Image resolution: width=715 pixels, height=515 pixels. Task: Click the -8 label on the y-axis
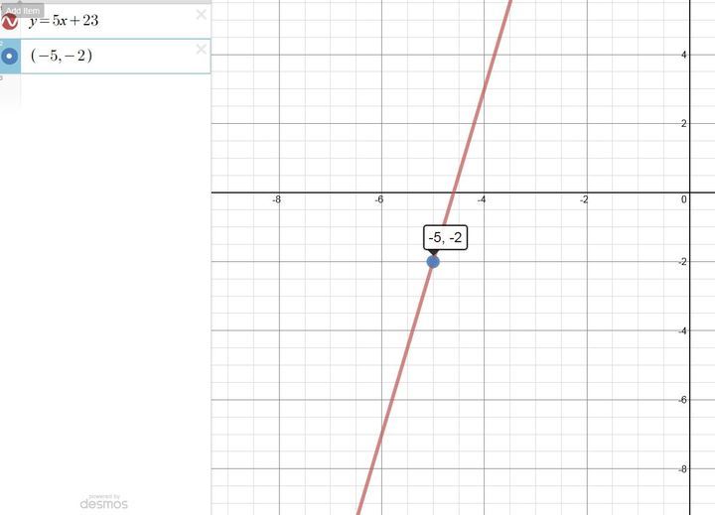pos(681,467)
